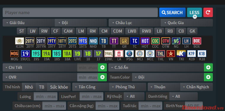Select the 19UCL season badge
Viewport: 225px width, 111px height.
25,54
